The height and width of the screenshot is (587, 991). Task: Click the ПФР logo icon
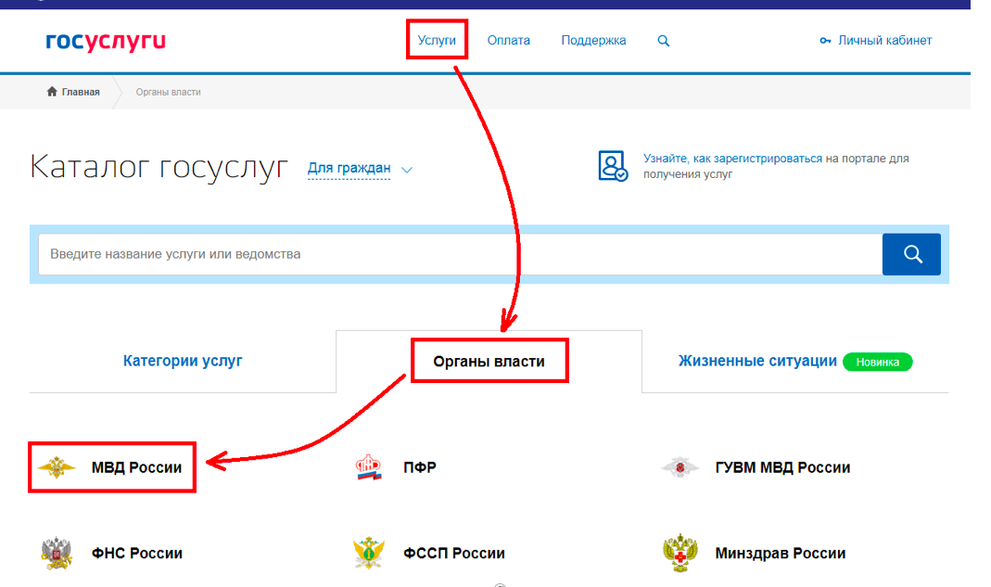368,467
